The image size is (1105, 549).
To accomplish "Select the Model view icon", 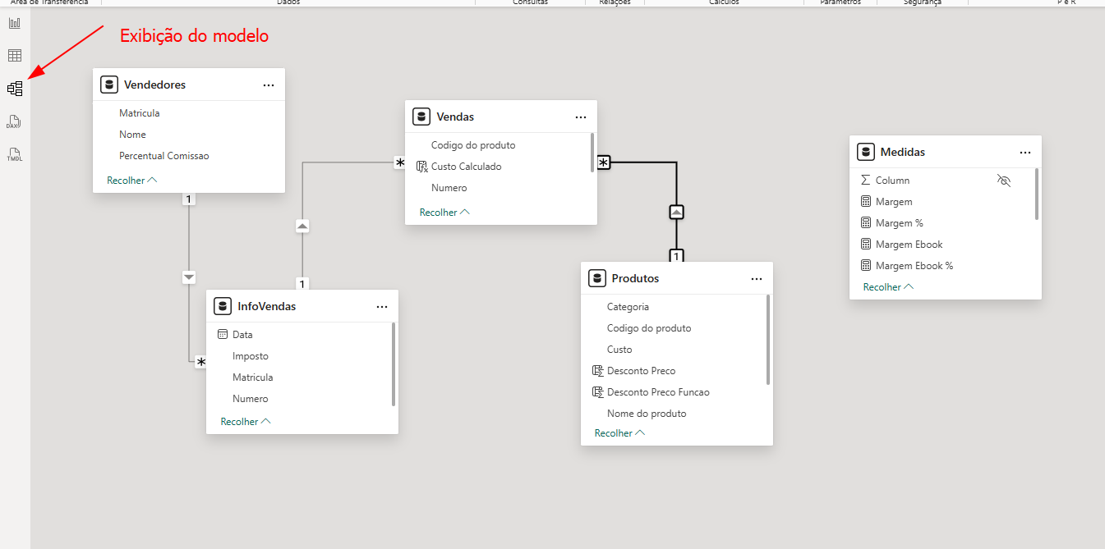I will point(15,89).
